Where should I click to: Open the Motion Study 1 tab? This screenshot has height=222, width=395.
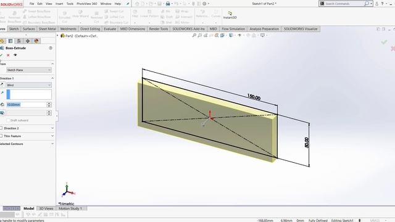coord(70,208)
